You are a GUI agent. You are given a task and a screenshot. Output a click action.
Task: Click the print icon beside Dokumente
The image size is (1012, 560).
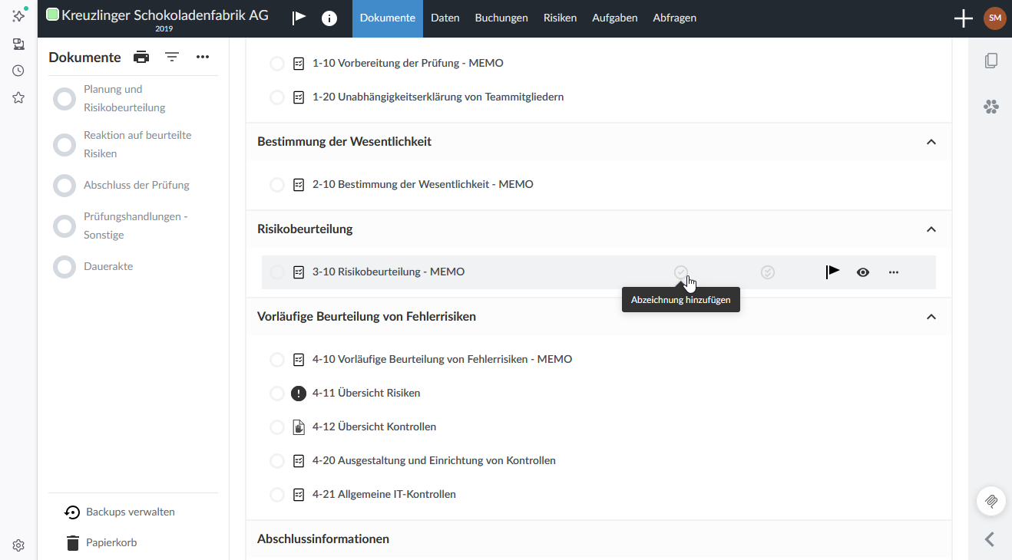click(x=141, y=57)
